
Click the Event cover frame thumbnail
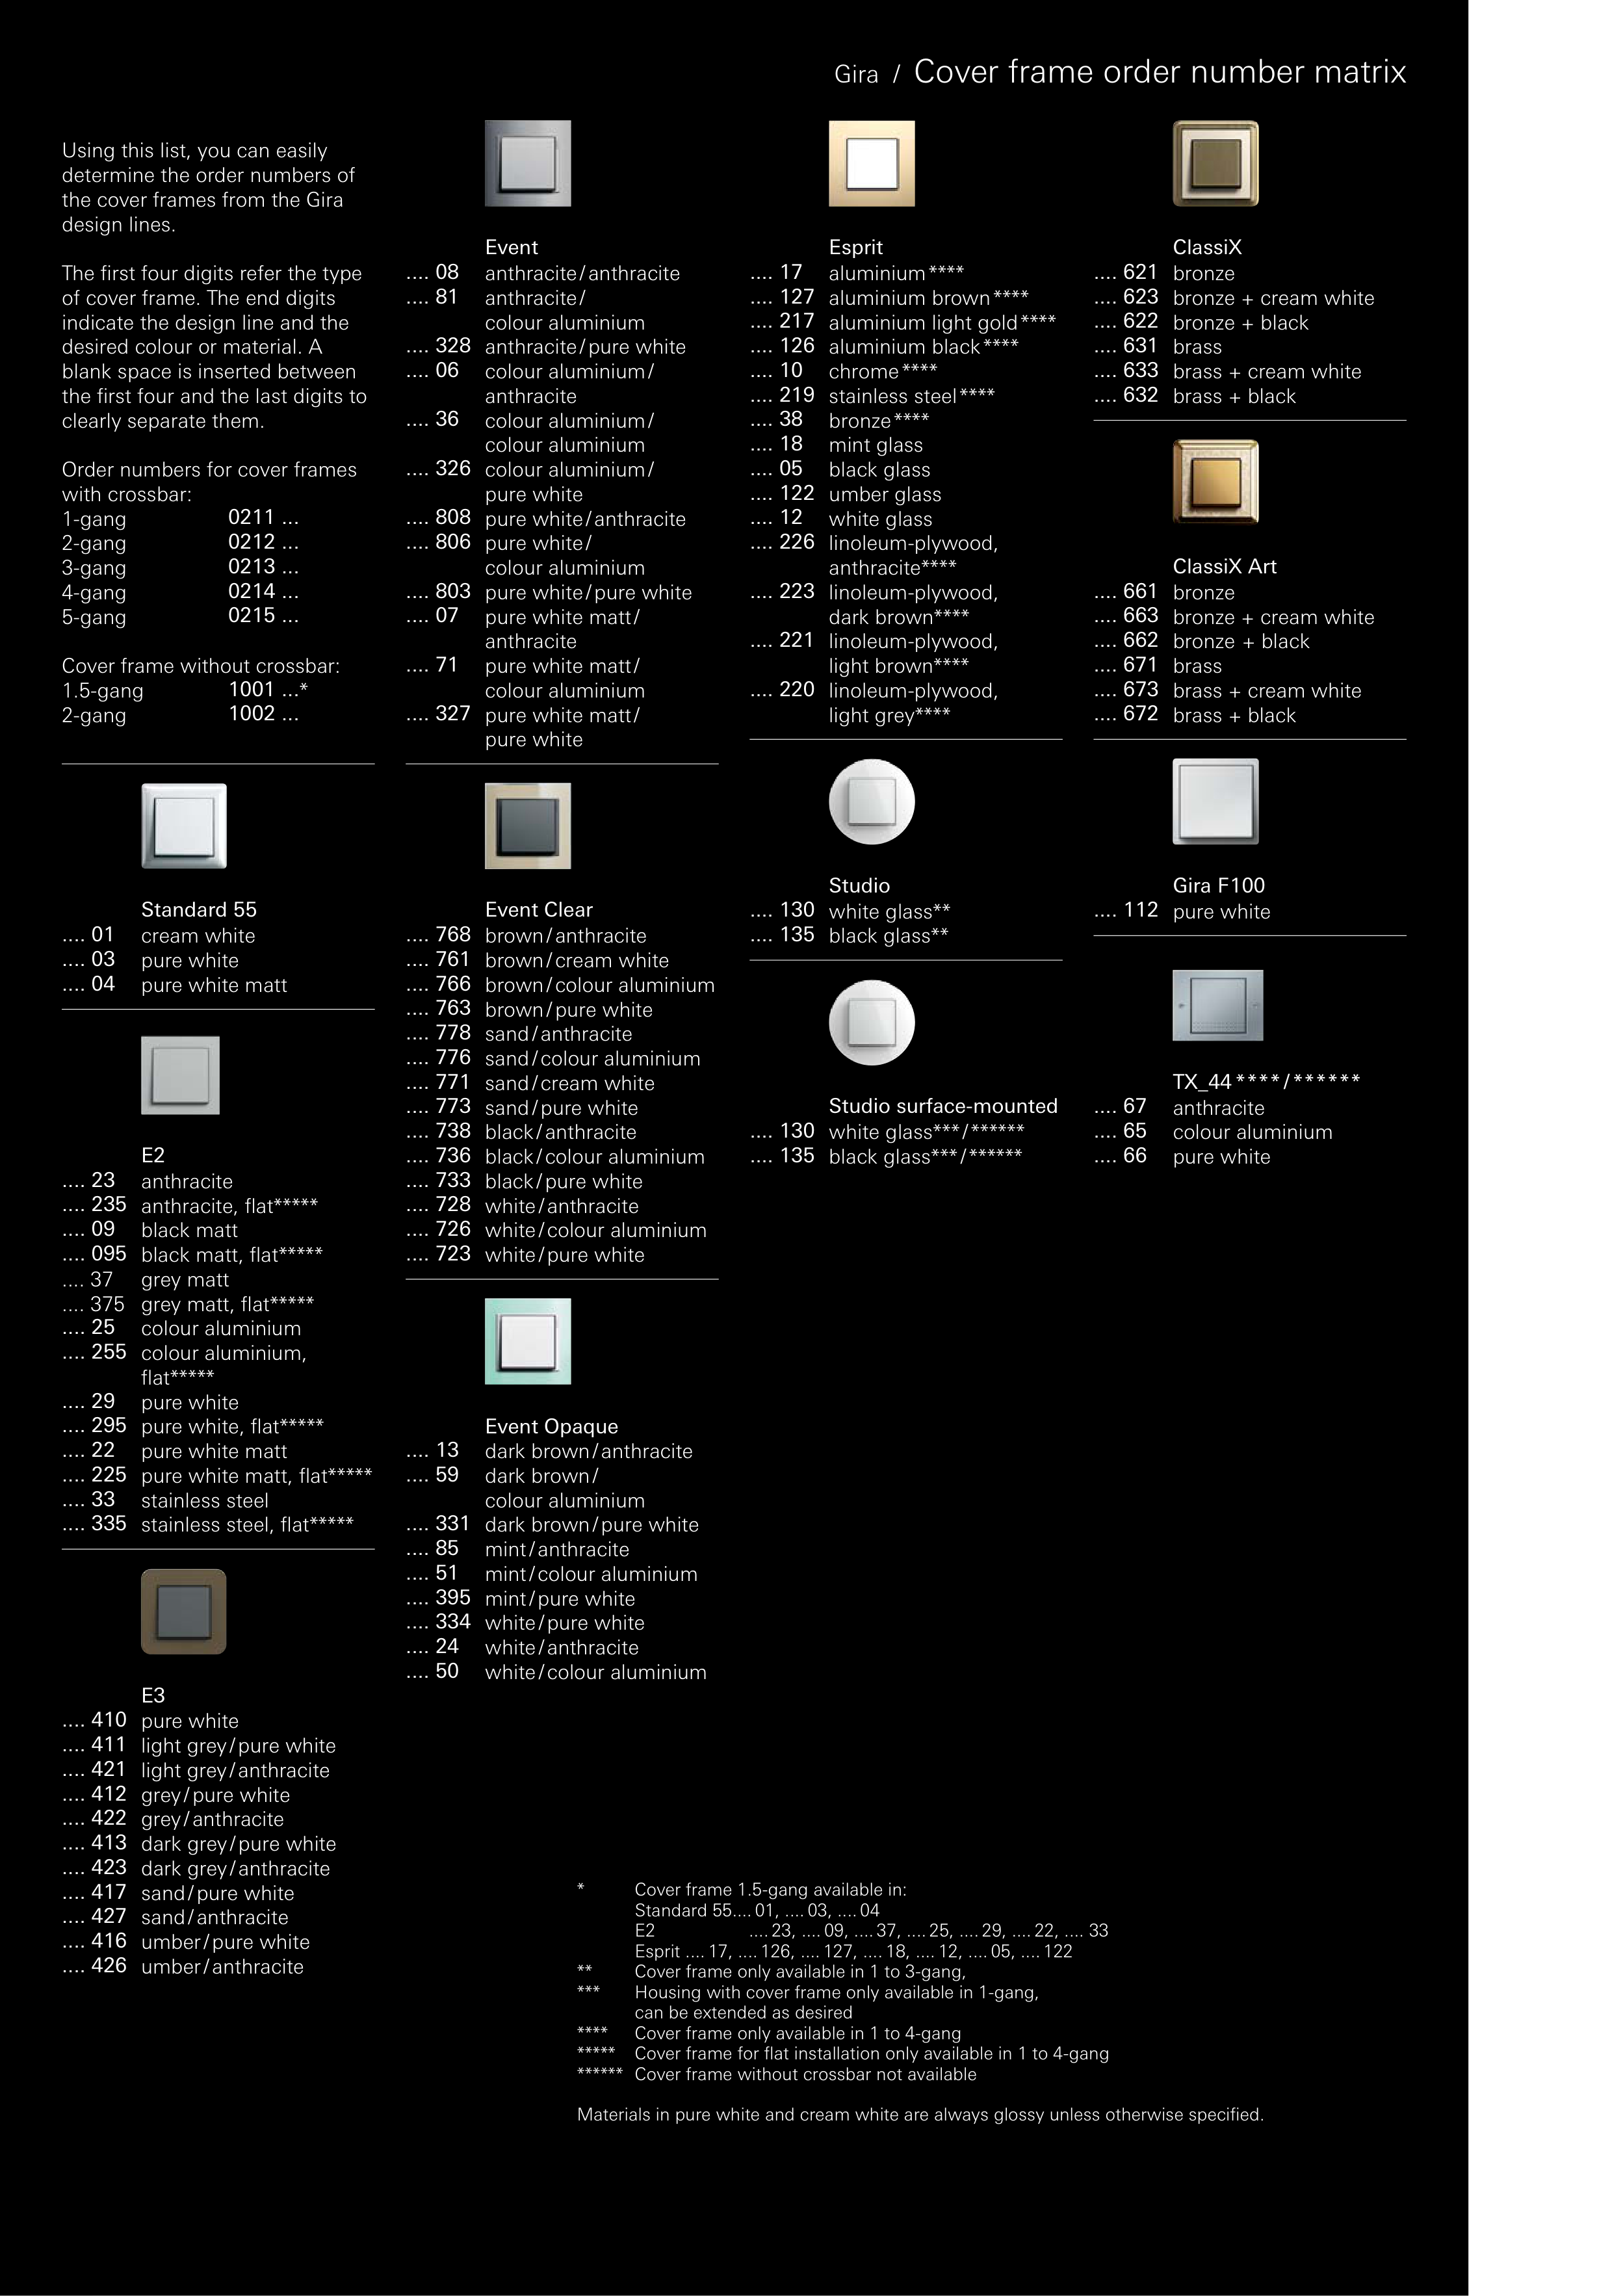tap(527, 163)
